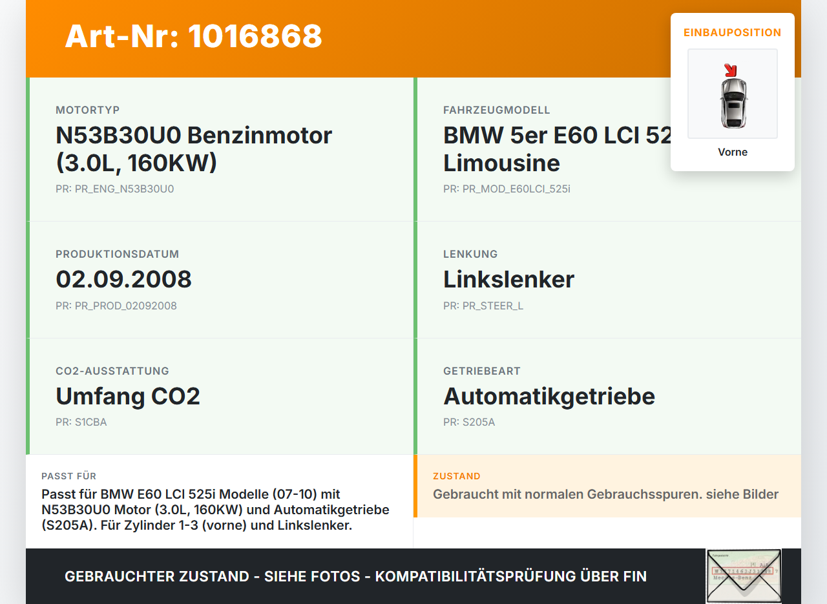Click the Art-Nr: 1016868 header
Viewport: 827px width, 604px height.
point(193,37)
